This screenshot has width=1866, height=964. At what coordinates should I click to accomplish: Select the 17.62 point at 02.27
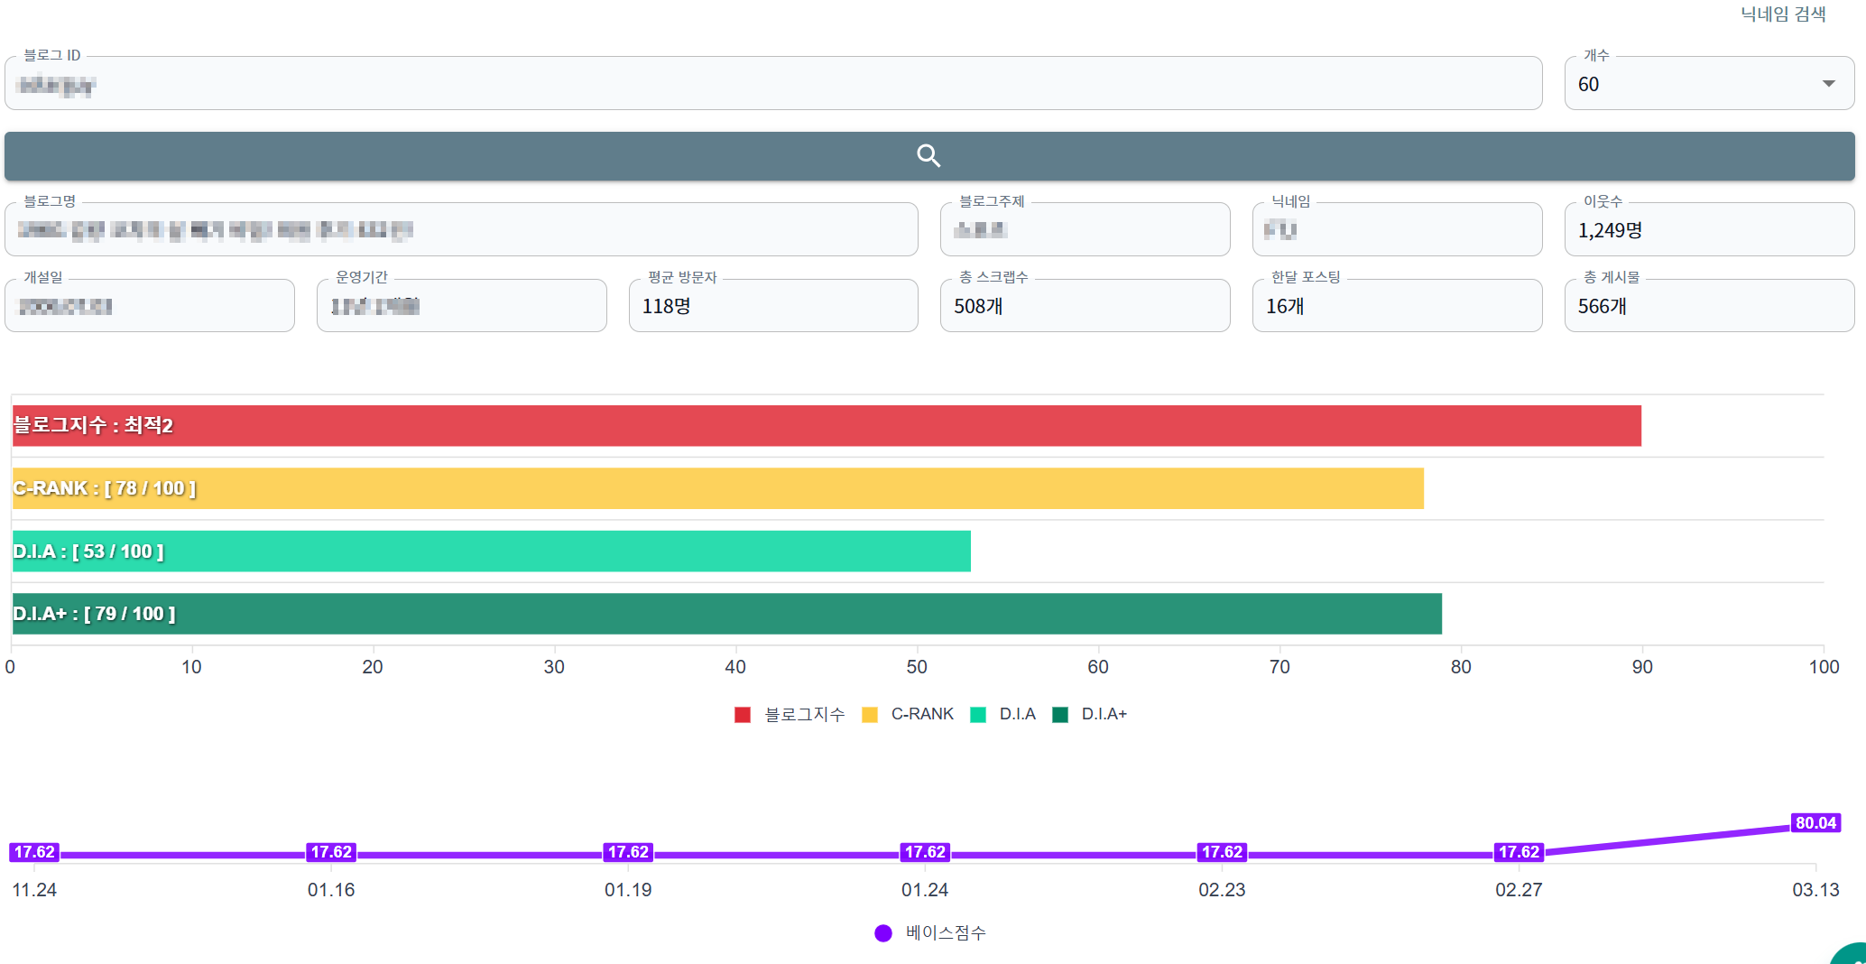click(x=1519, y=852)
